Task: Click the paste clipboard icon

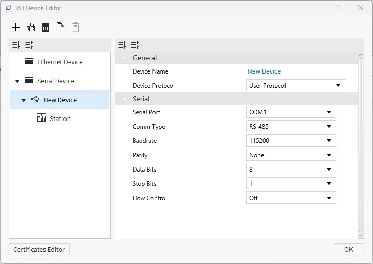Action: [x=75, y=28]
